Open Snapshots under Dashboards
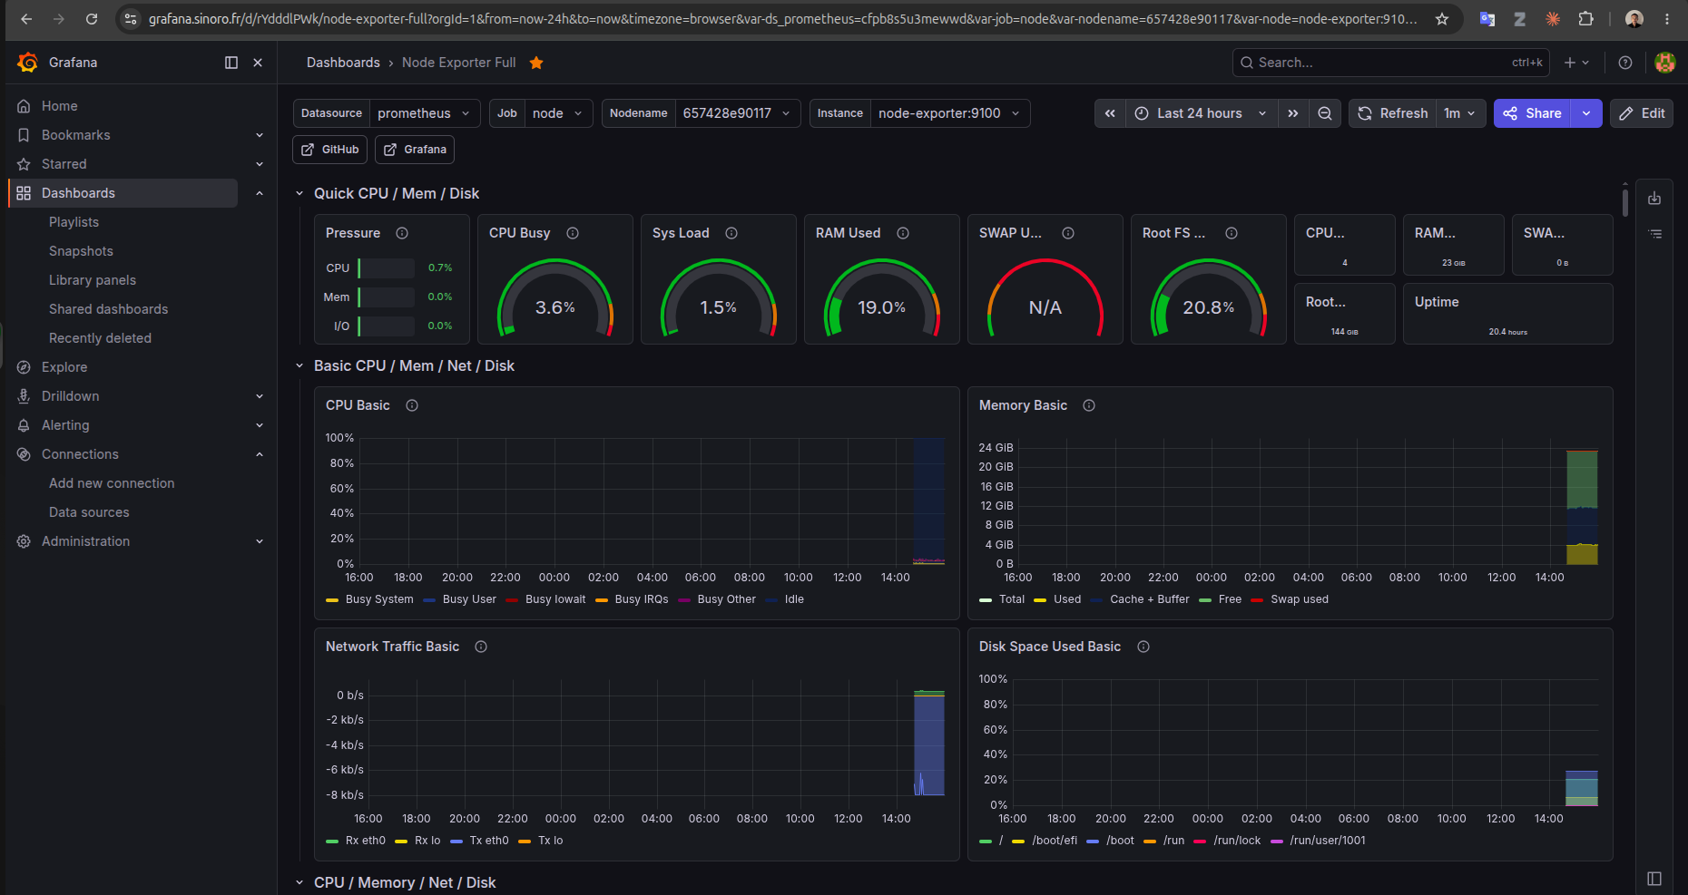Image resolution: width=1688 pixels, height=895 pixels. (x=81, y=251)
